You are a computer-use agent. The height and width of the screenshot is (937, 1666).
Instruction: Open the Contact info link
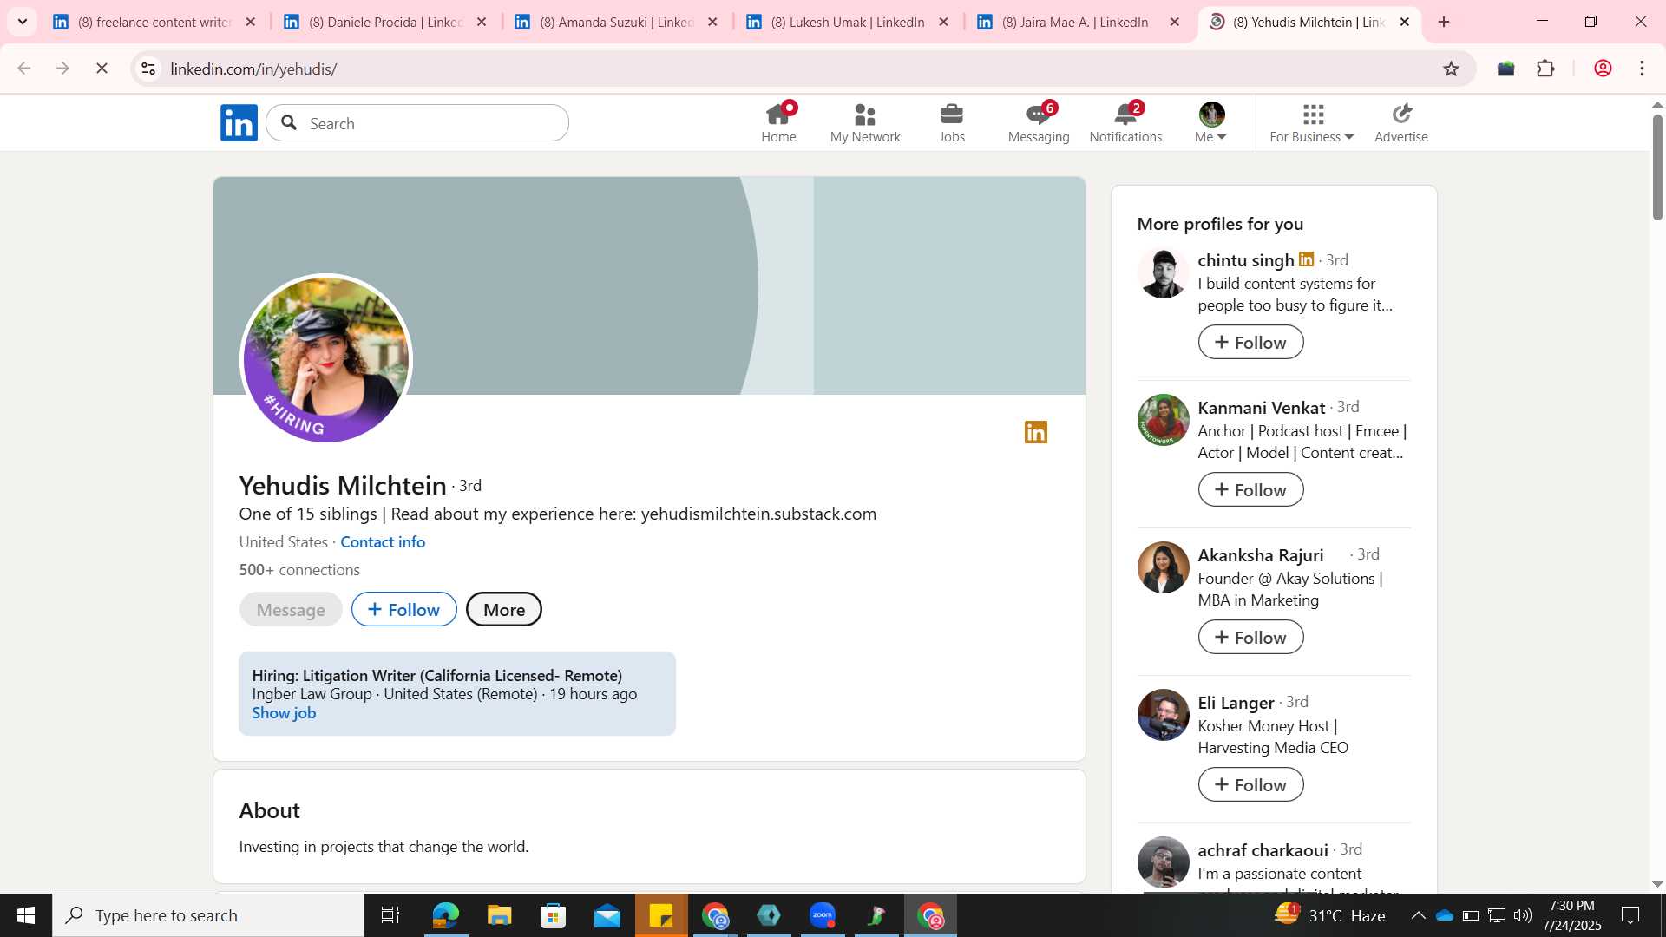pos(383,541)
